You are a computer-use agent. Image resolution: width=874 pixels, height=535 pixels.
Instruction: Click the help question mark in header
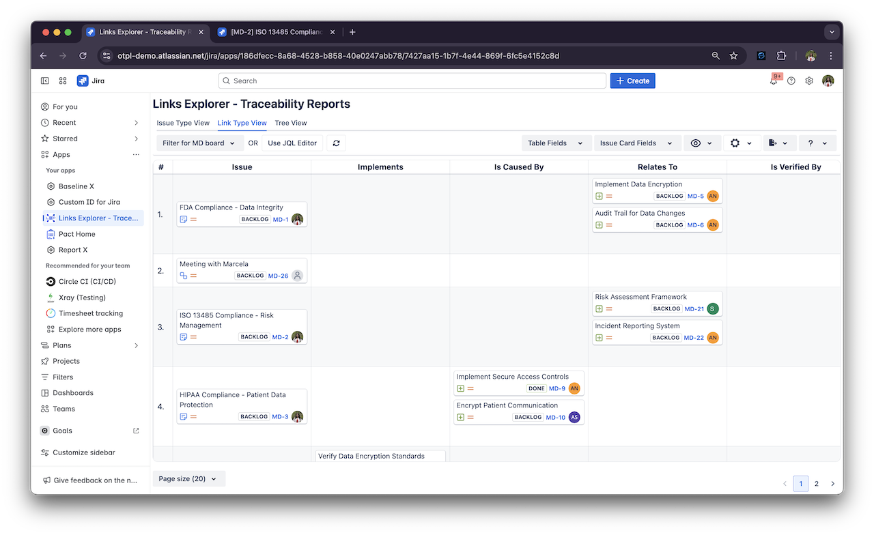[x=791, y=81]
